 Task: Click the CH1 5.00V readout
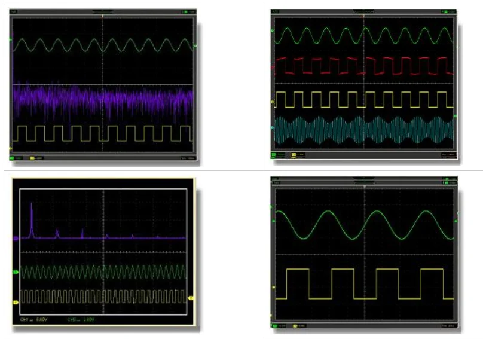34,320
